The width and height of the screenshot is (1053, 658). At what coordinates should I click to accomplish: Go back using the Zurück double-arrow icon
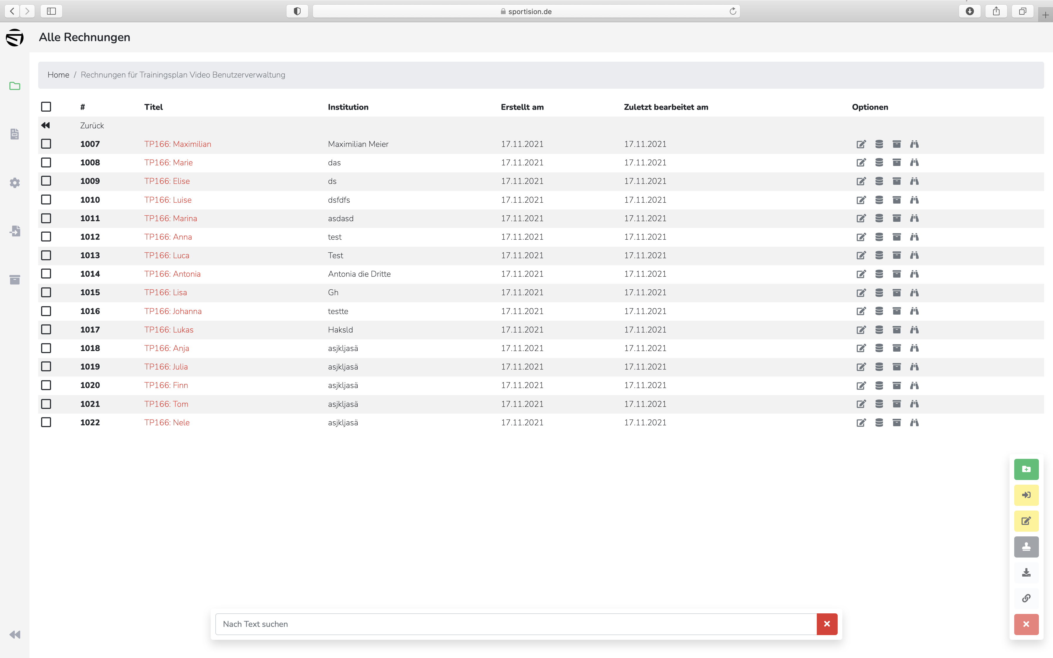(x=46, y=125)
